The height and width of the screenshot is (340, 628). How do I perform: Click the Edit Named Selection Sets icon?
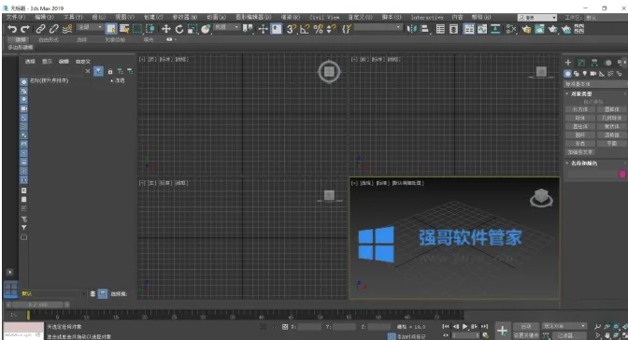(347, 29)
